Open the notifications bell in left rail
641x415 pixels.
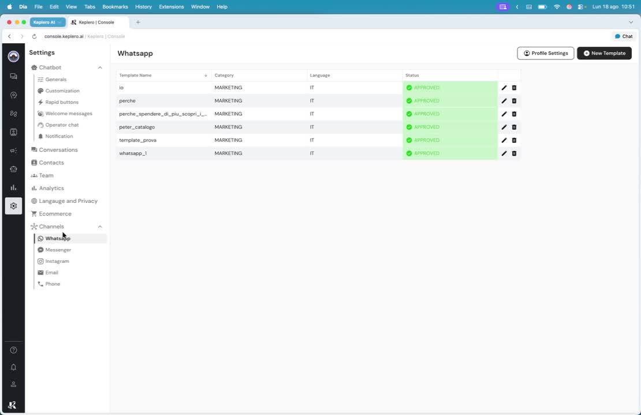(x=13, y=367)
